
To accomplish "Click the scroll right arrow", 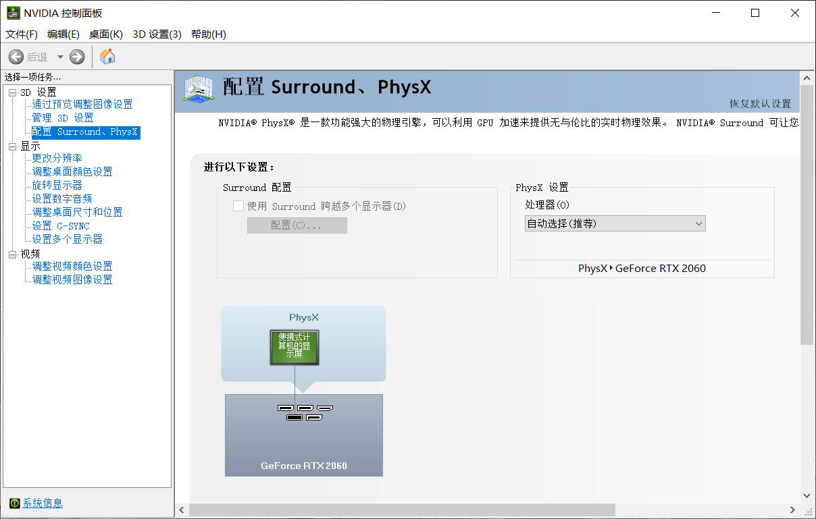I will [x=794, y=510].
